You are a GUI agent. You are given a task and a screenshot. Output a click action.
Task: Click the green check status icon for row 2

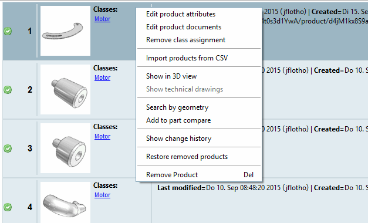point(8,90)
